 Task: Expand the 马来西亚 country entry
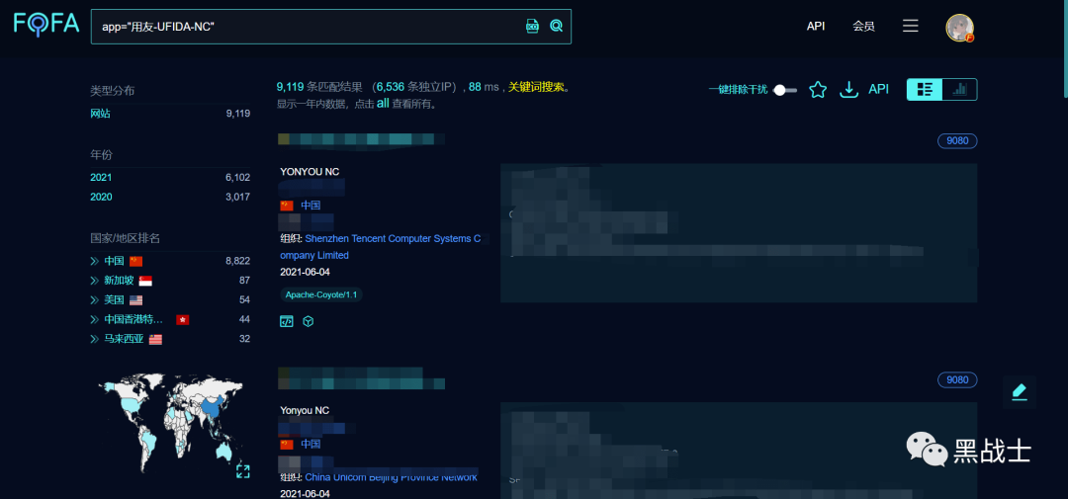(x=95, y=339)
